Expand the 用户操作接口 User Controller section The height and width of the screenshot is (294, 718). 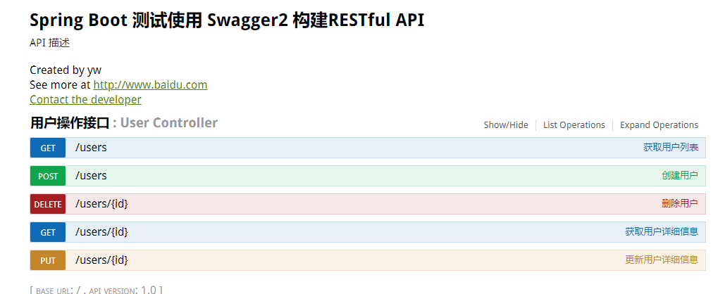click(123, 123)
